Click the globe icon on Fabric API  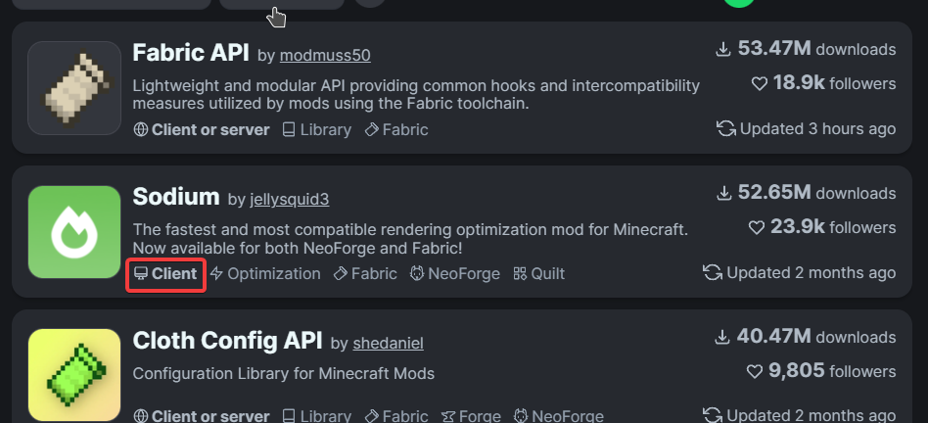[140, 129]
